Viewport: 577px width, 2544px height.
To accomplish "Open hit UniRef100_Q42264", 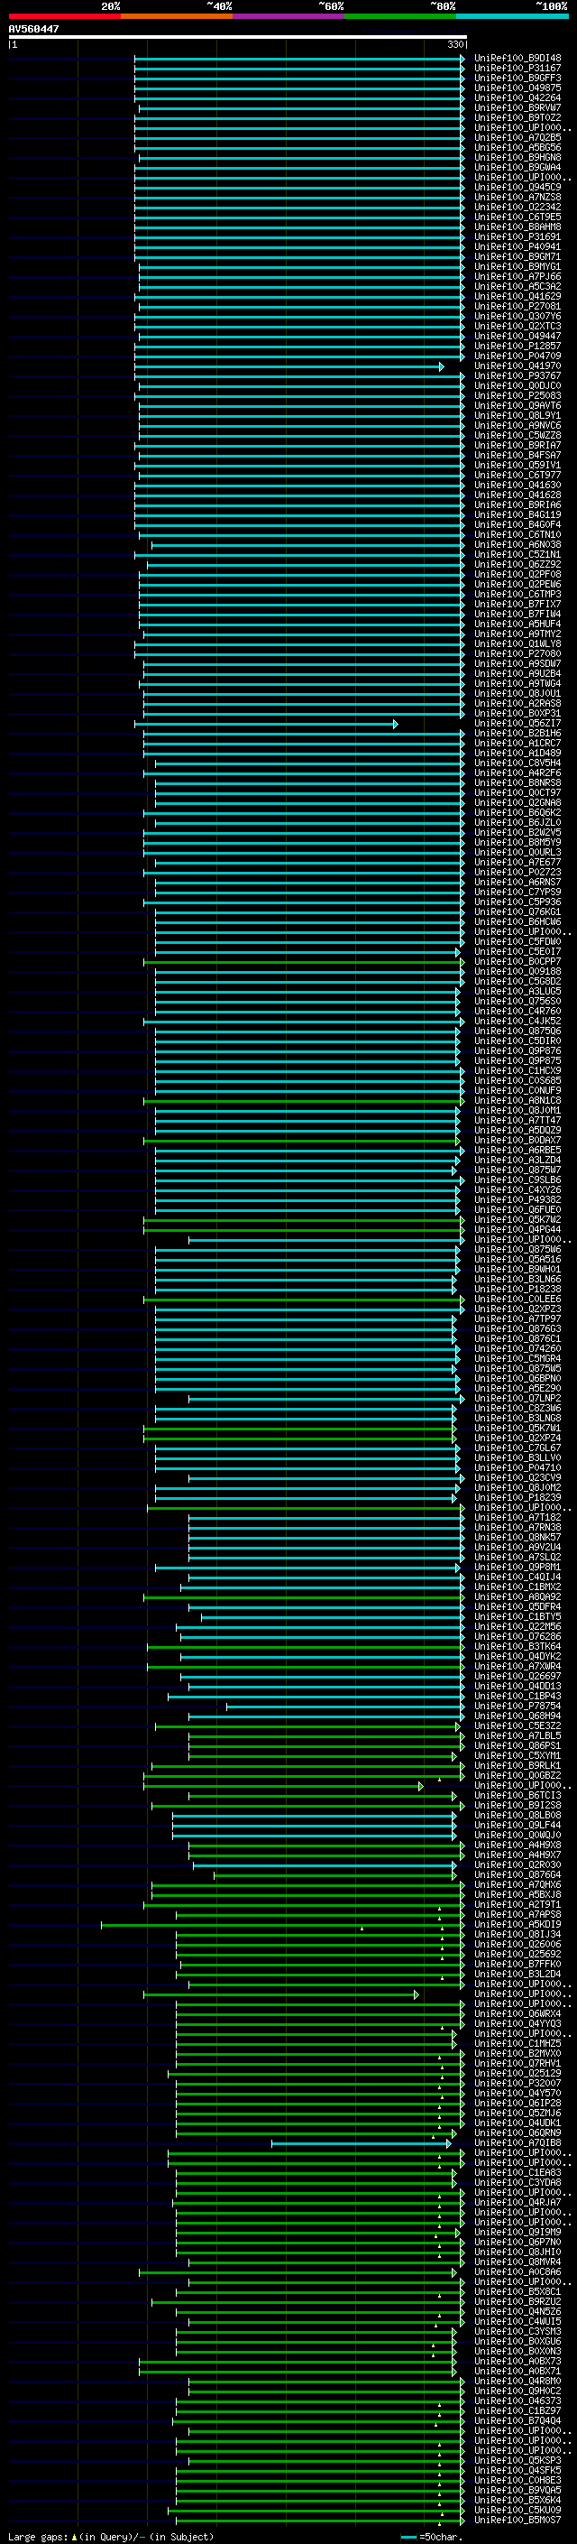I will pyautogui.click(x=517, y=97).
